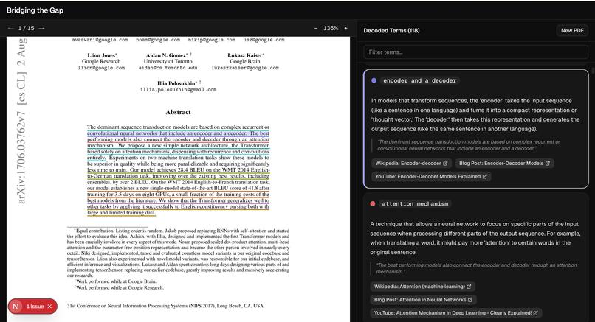Zoom in with the plus icon
The width and height of the screenshot is (595, 322).
click(x=345, y=29)
